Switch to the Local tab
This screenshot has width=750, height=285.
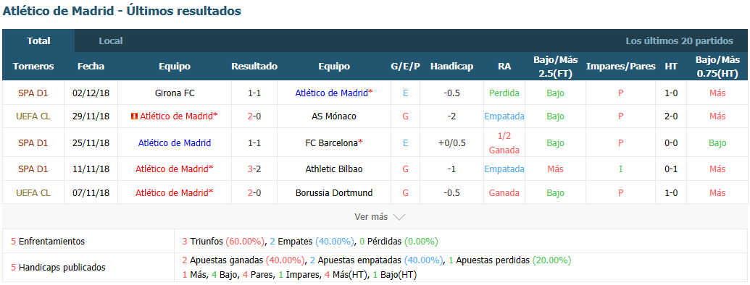(111, 41)
